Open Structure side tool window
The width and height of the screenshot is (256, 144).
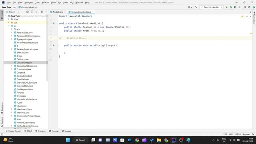(x=2, y=122)
